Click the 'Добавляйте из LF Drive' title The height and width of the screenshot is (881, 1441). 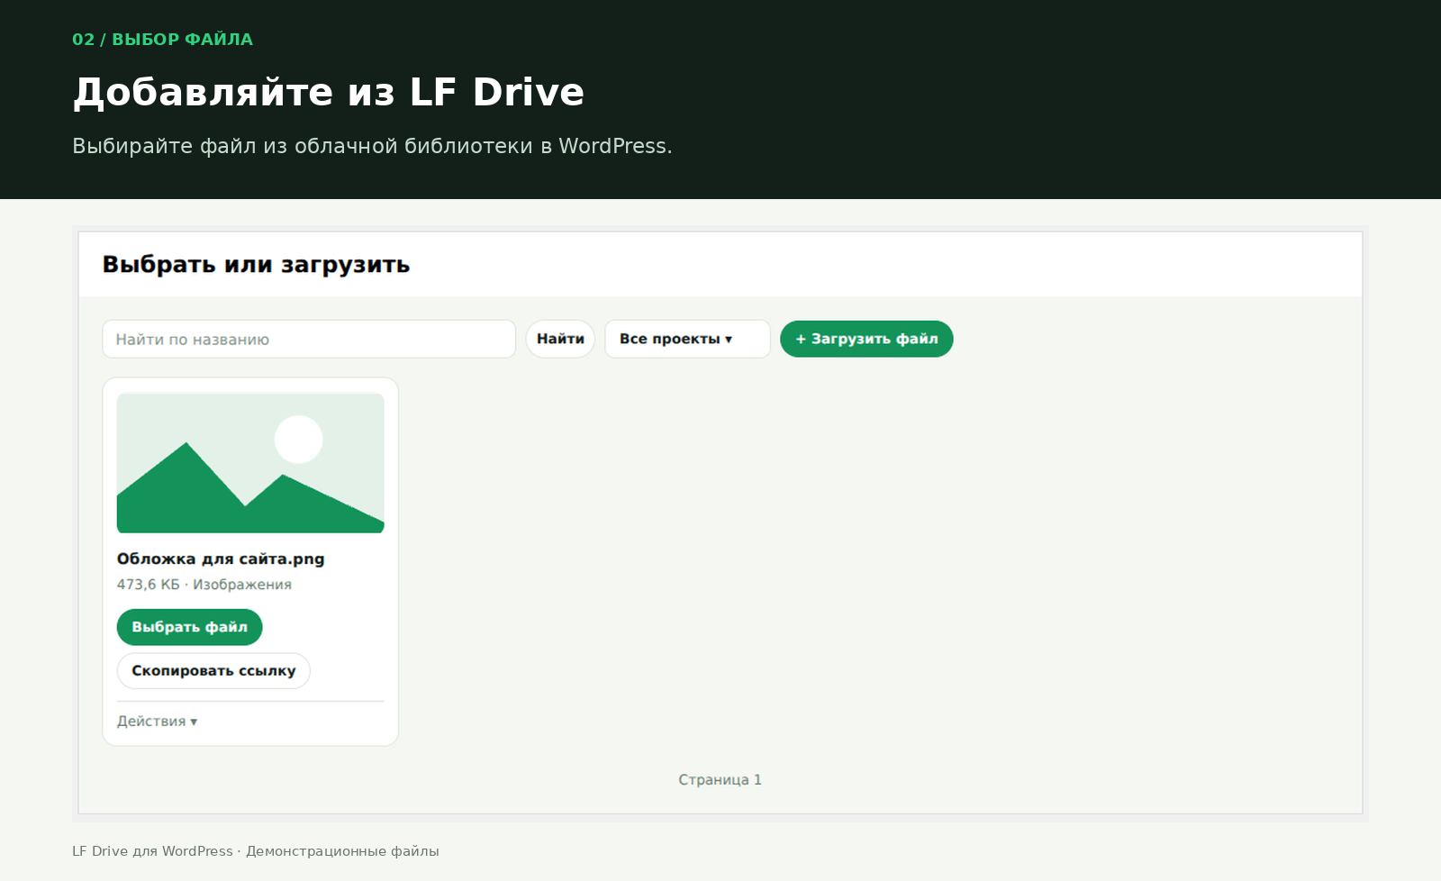point(329,92)
